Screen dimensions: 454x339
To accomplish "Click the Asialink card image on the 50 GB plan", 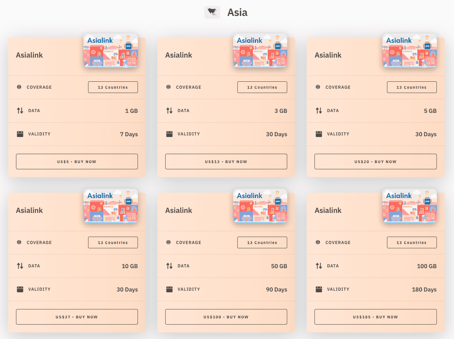I will click(x=260, y=206).
